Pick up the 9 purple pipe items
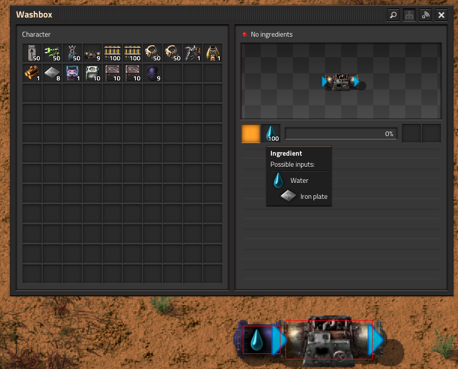The height and width of the screenshot is (369, 458). click(152, 73)
